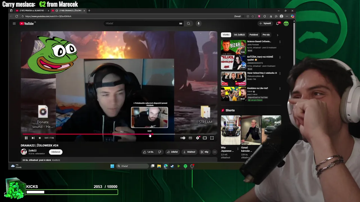Open a new browser tab
Viewport: 360px width, 202px height.
(x=89, y=11)
